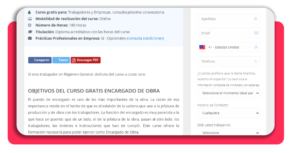Click the envelope icon in Email field
The image size is (292, 153).
point(256,33)
